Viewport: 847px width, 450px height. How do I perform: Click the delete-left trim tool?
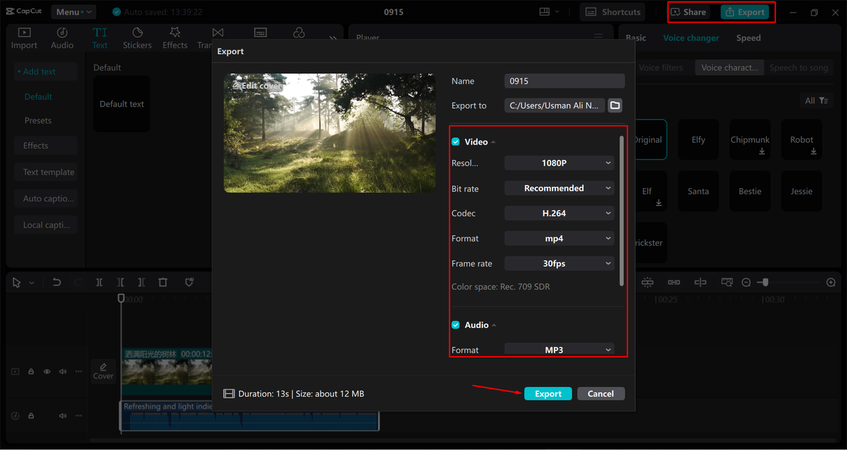120,282
